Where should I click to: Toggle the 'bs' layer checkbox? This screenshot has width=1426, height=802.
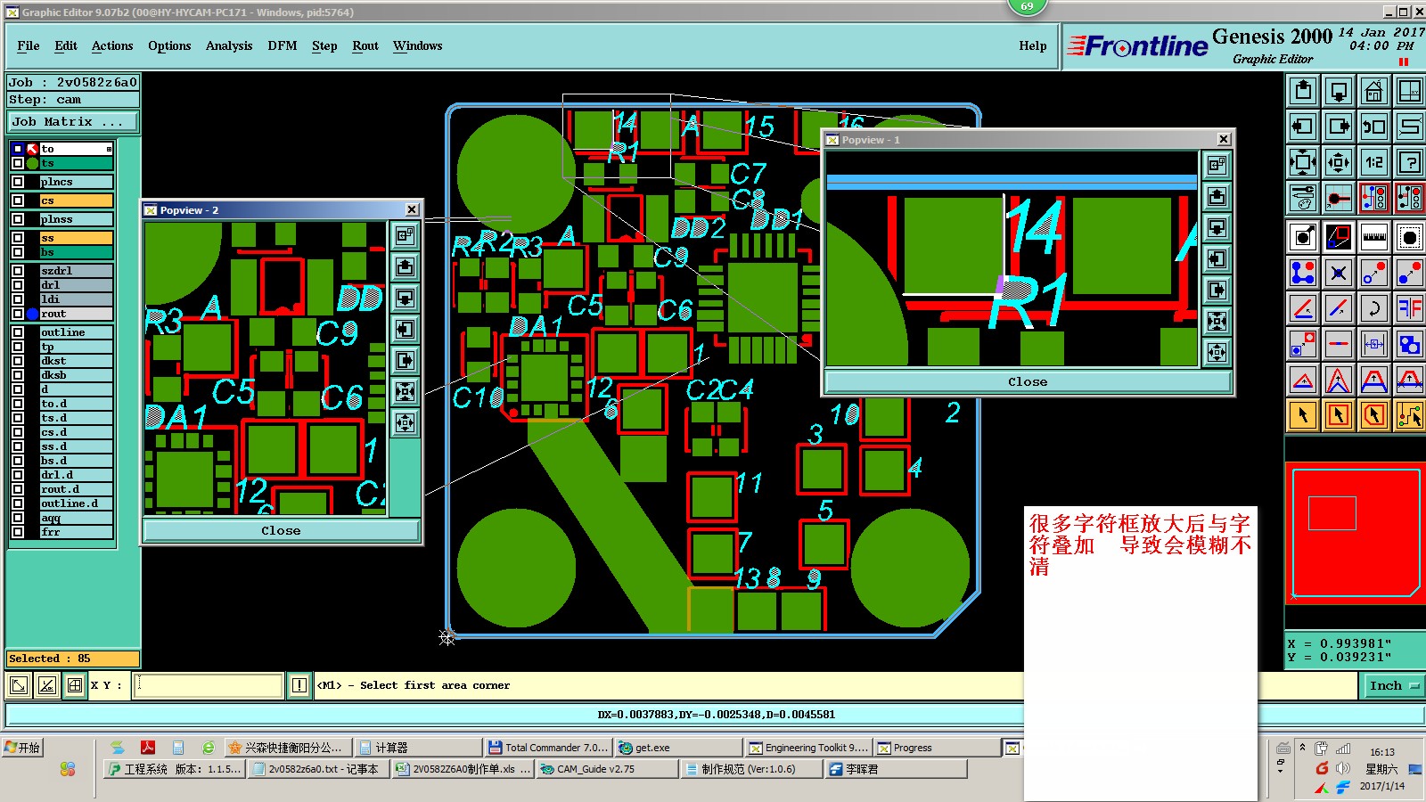[18, 252]
